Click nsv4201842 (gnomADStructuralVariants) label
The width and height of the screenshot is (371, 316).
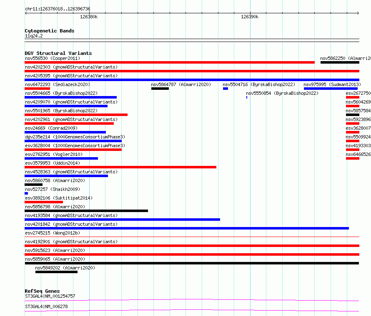point(71,224)
